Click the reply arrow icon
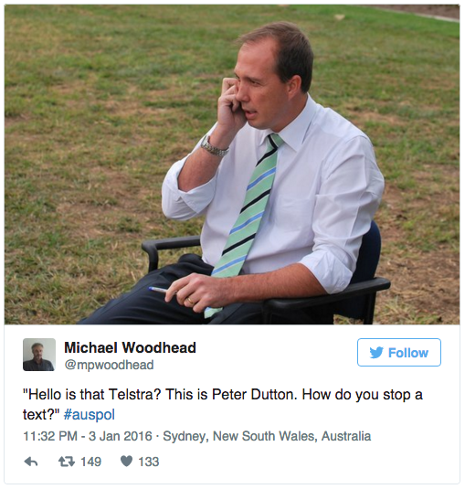The height and width of the screenshot is (489, 465). [31, 462]
